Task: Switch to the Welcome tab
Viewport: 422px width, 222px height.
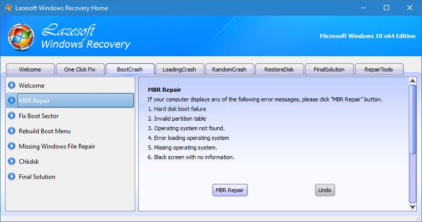Action: 30,69
